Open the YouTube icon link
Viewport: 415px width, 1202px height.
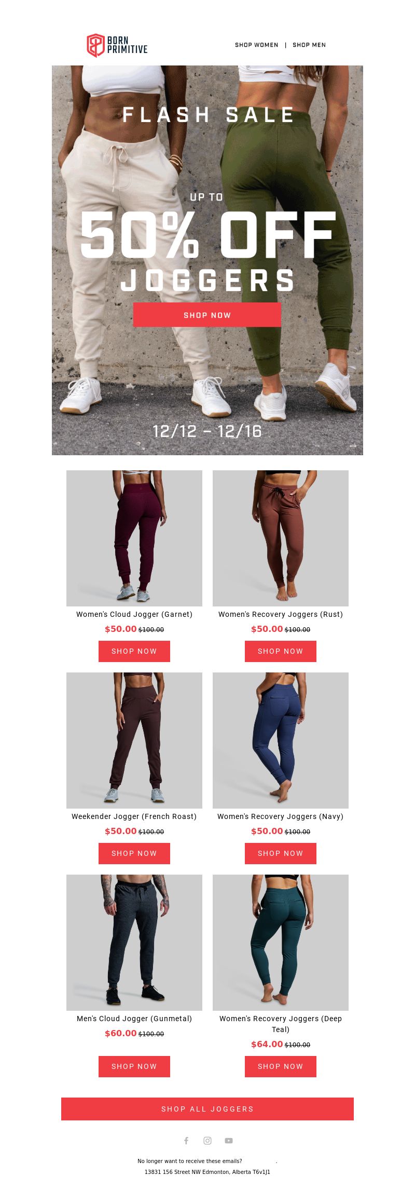point(229,1141)
